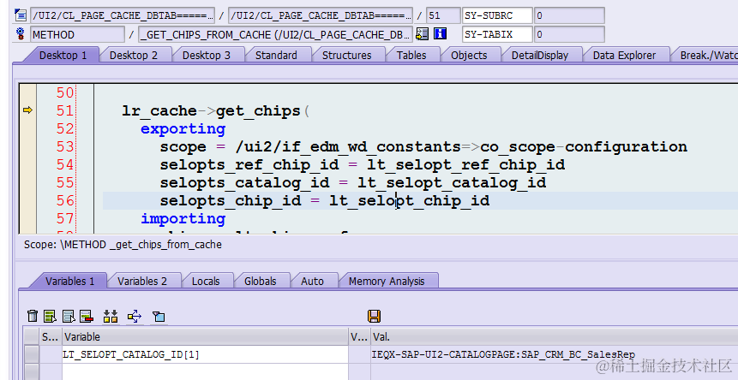Select the Variables 2 tab
Screen dimensions: 738x380
click(x=142, y=281)
